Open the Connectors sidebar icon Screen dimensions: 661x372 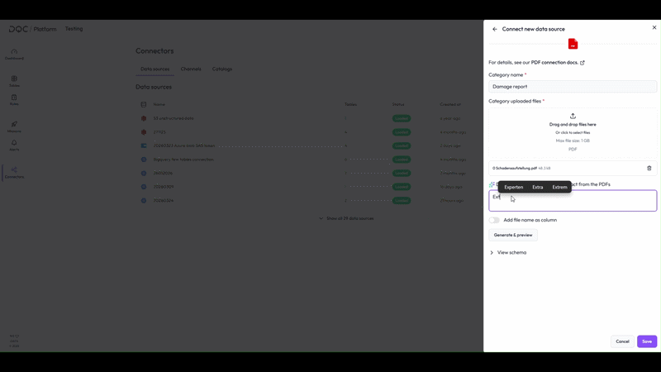(14, 173)
